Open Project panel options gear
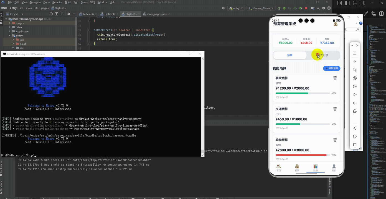386x199 pixels. (68, 14)
